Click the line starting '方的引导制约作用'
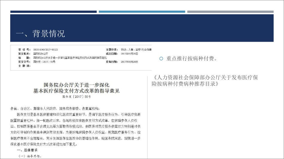Image resolution: width=284 pixels, height=159 pixels. [x=75, y=132]
